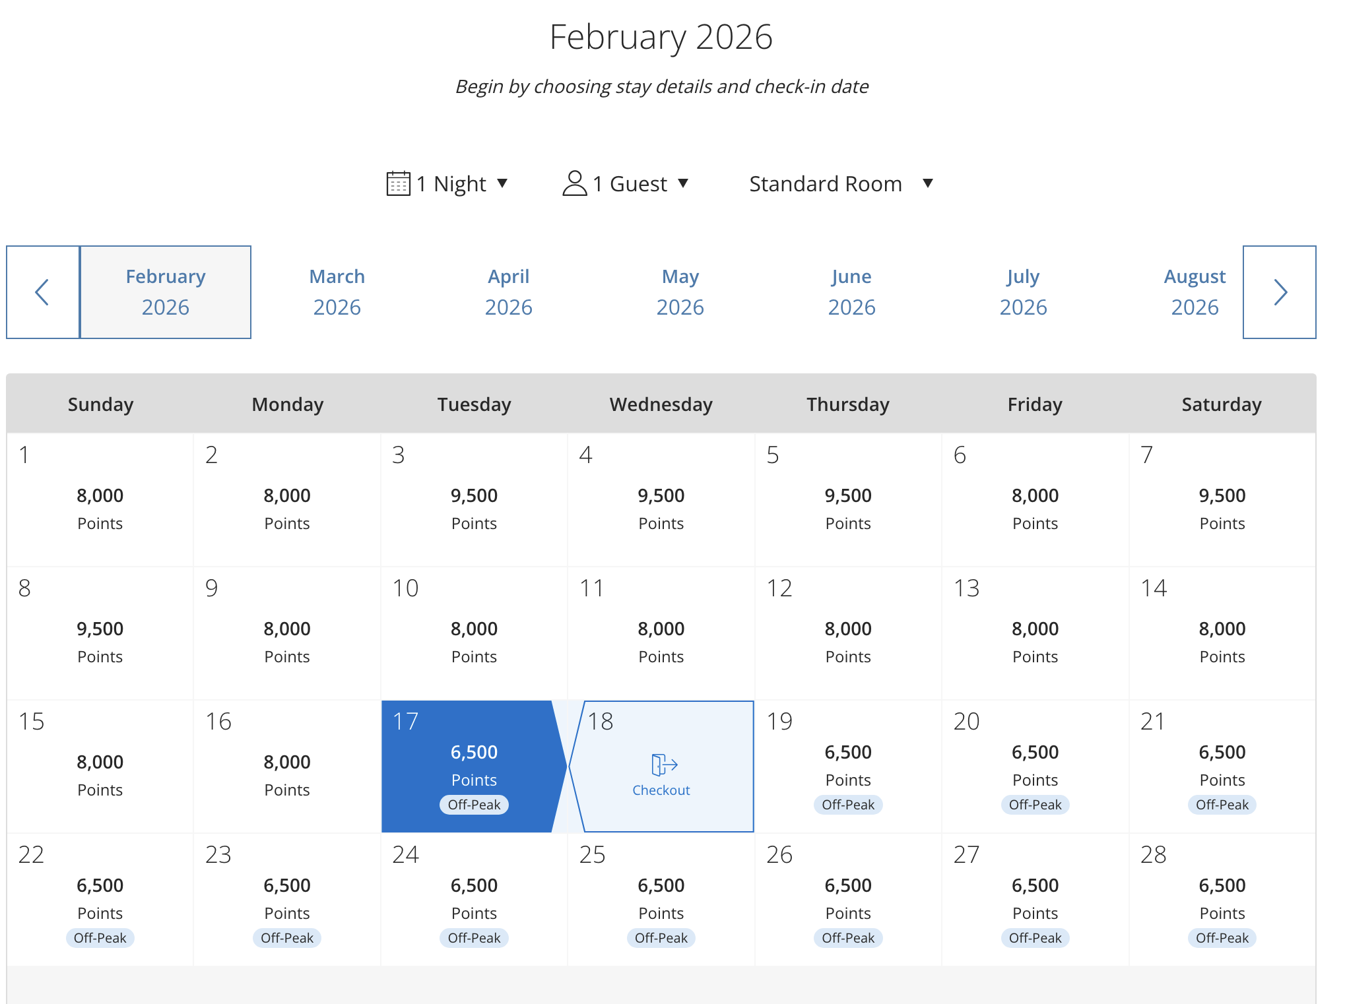Pick February 28 Off-Peak date
Image resolution: width=1345 pixels, height=1004 pixels.
tap(1222, 900)
